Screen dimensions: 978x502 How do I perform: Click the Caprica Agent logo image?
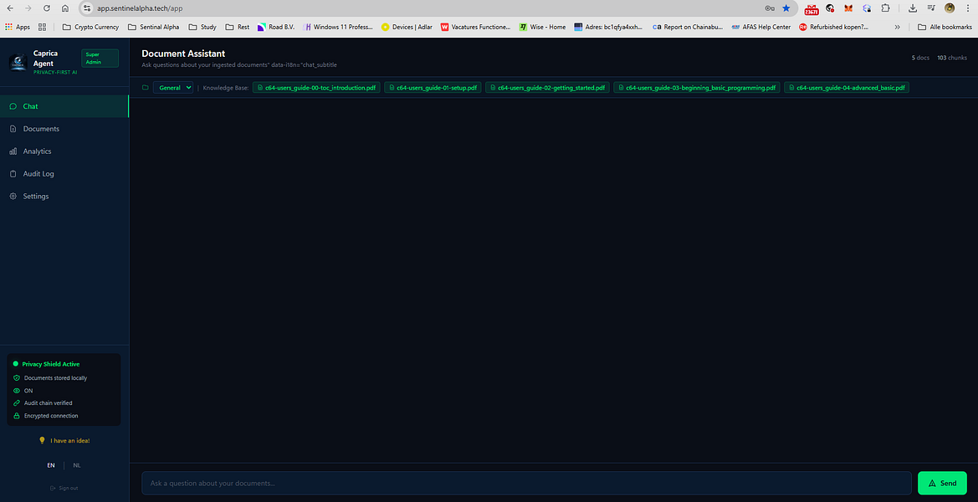[18, 63]
